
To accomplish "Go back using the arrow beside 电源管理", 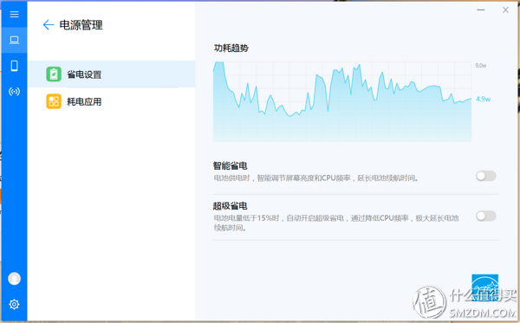I will pyautogui.click(x=49, y=25).
